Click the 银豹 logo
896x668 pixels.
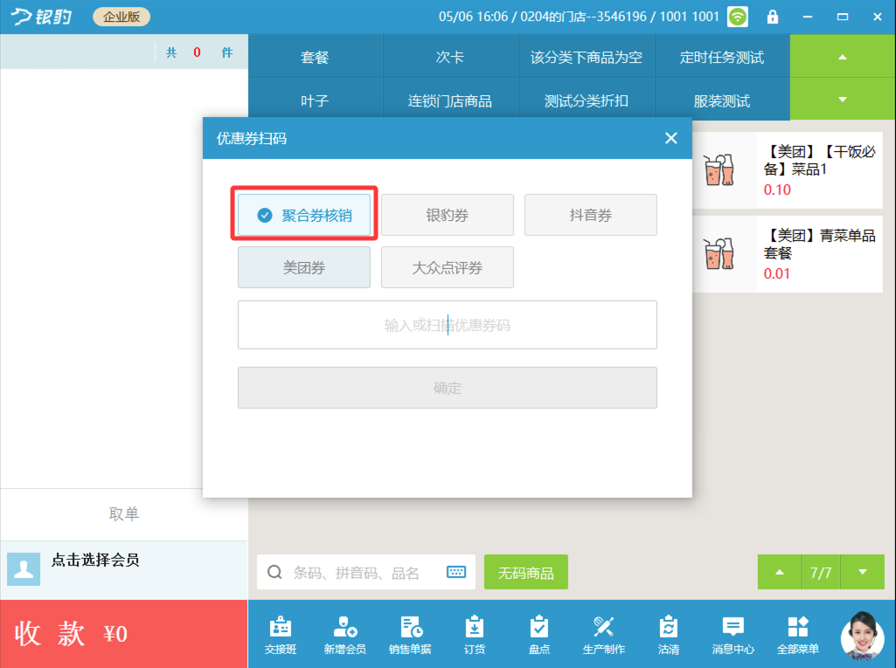[42, 17]
